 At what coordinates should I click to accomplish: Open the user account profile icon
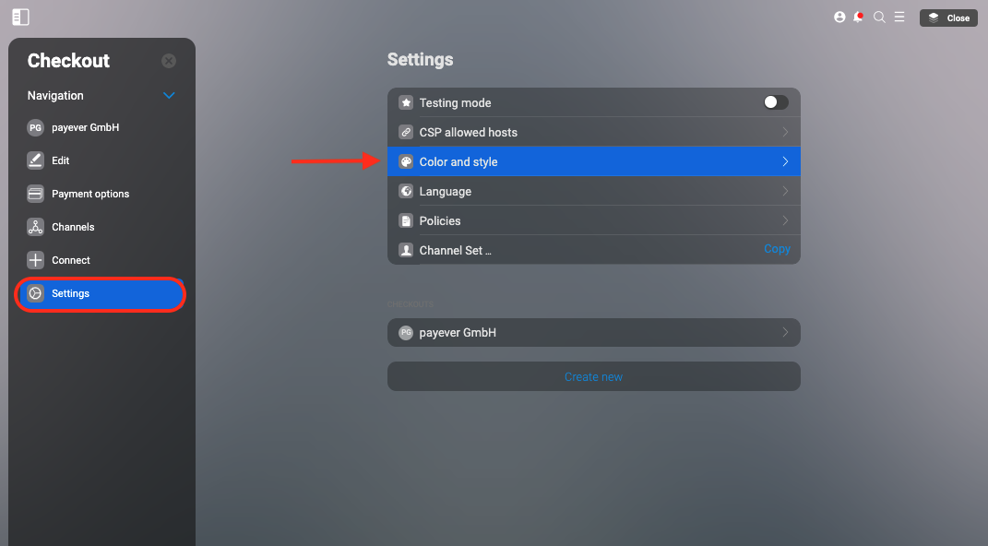tap(839, 17)
